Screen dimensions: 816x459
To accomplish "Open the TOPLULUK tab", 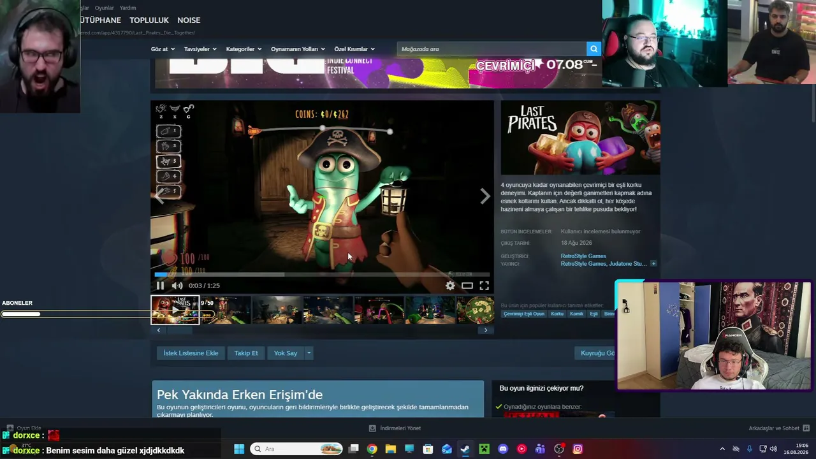I will point(149,20).
